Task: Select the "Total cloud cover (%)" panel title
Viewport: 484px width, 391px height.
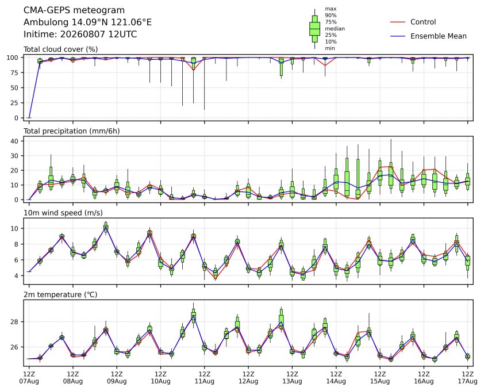Action: click(61, 49)
